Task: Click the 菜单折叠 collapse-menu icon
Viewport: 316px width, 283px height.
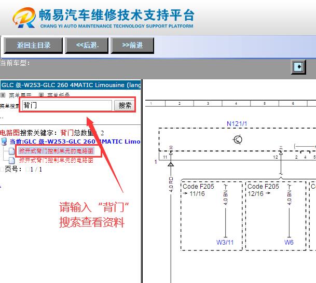Action: [x=41, y=95]
